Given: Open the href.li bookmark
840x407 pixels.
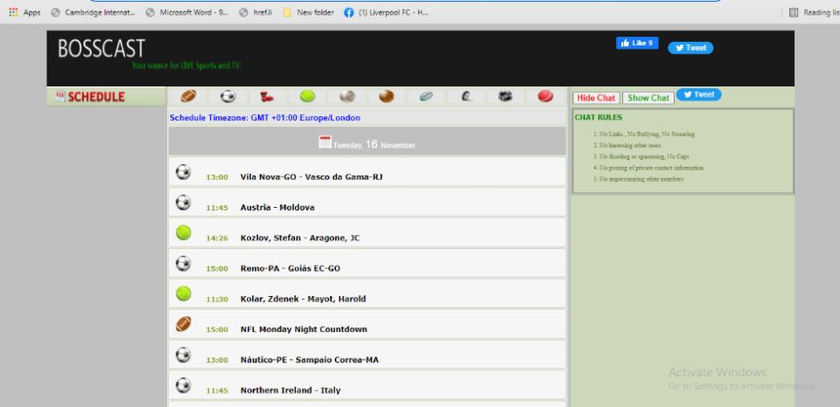Looking at the screenshot, I should tap(256, 12).
